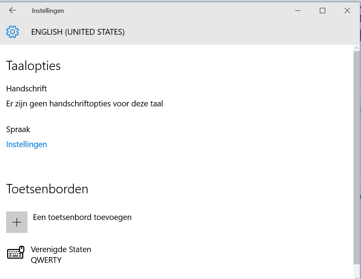The width and height of the screenshot is (361, 279).
Task: Maximize the Instellingen window
Action: coord(322,11)
